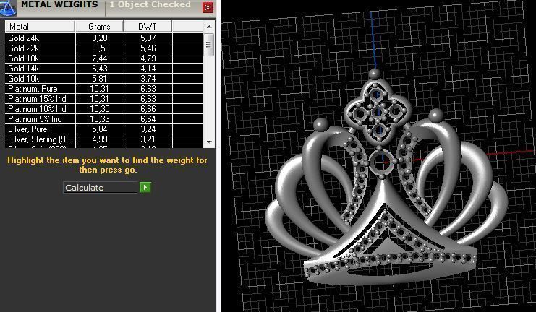Click the metal list scrollbar thumb
This screenshot has width=536, height=312.
pos(208,45)
